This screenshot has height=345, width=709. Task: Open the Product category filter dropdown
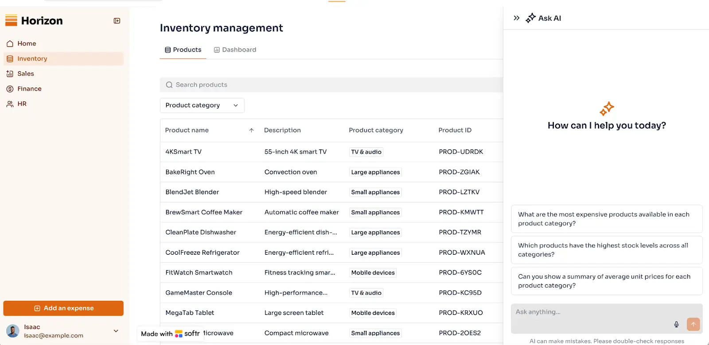coord(202,105)
